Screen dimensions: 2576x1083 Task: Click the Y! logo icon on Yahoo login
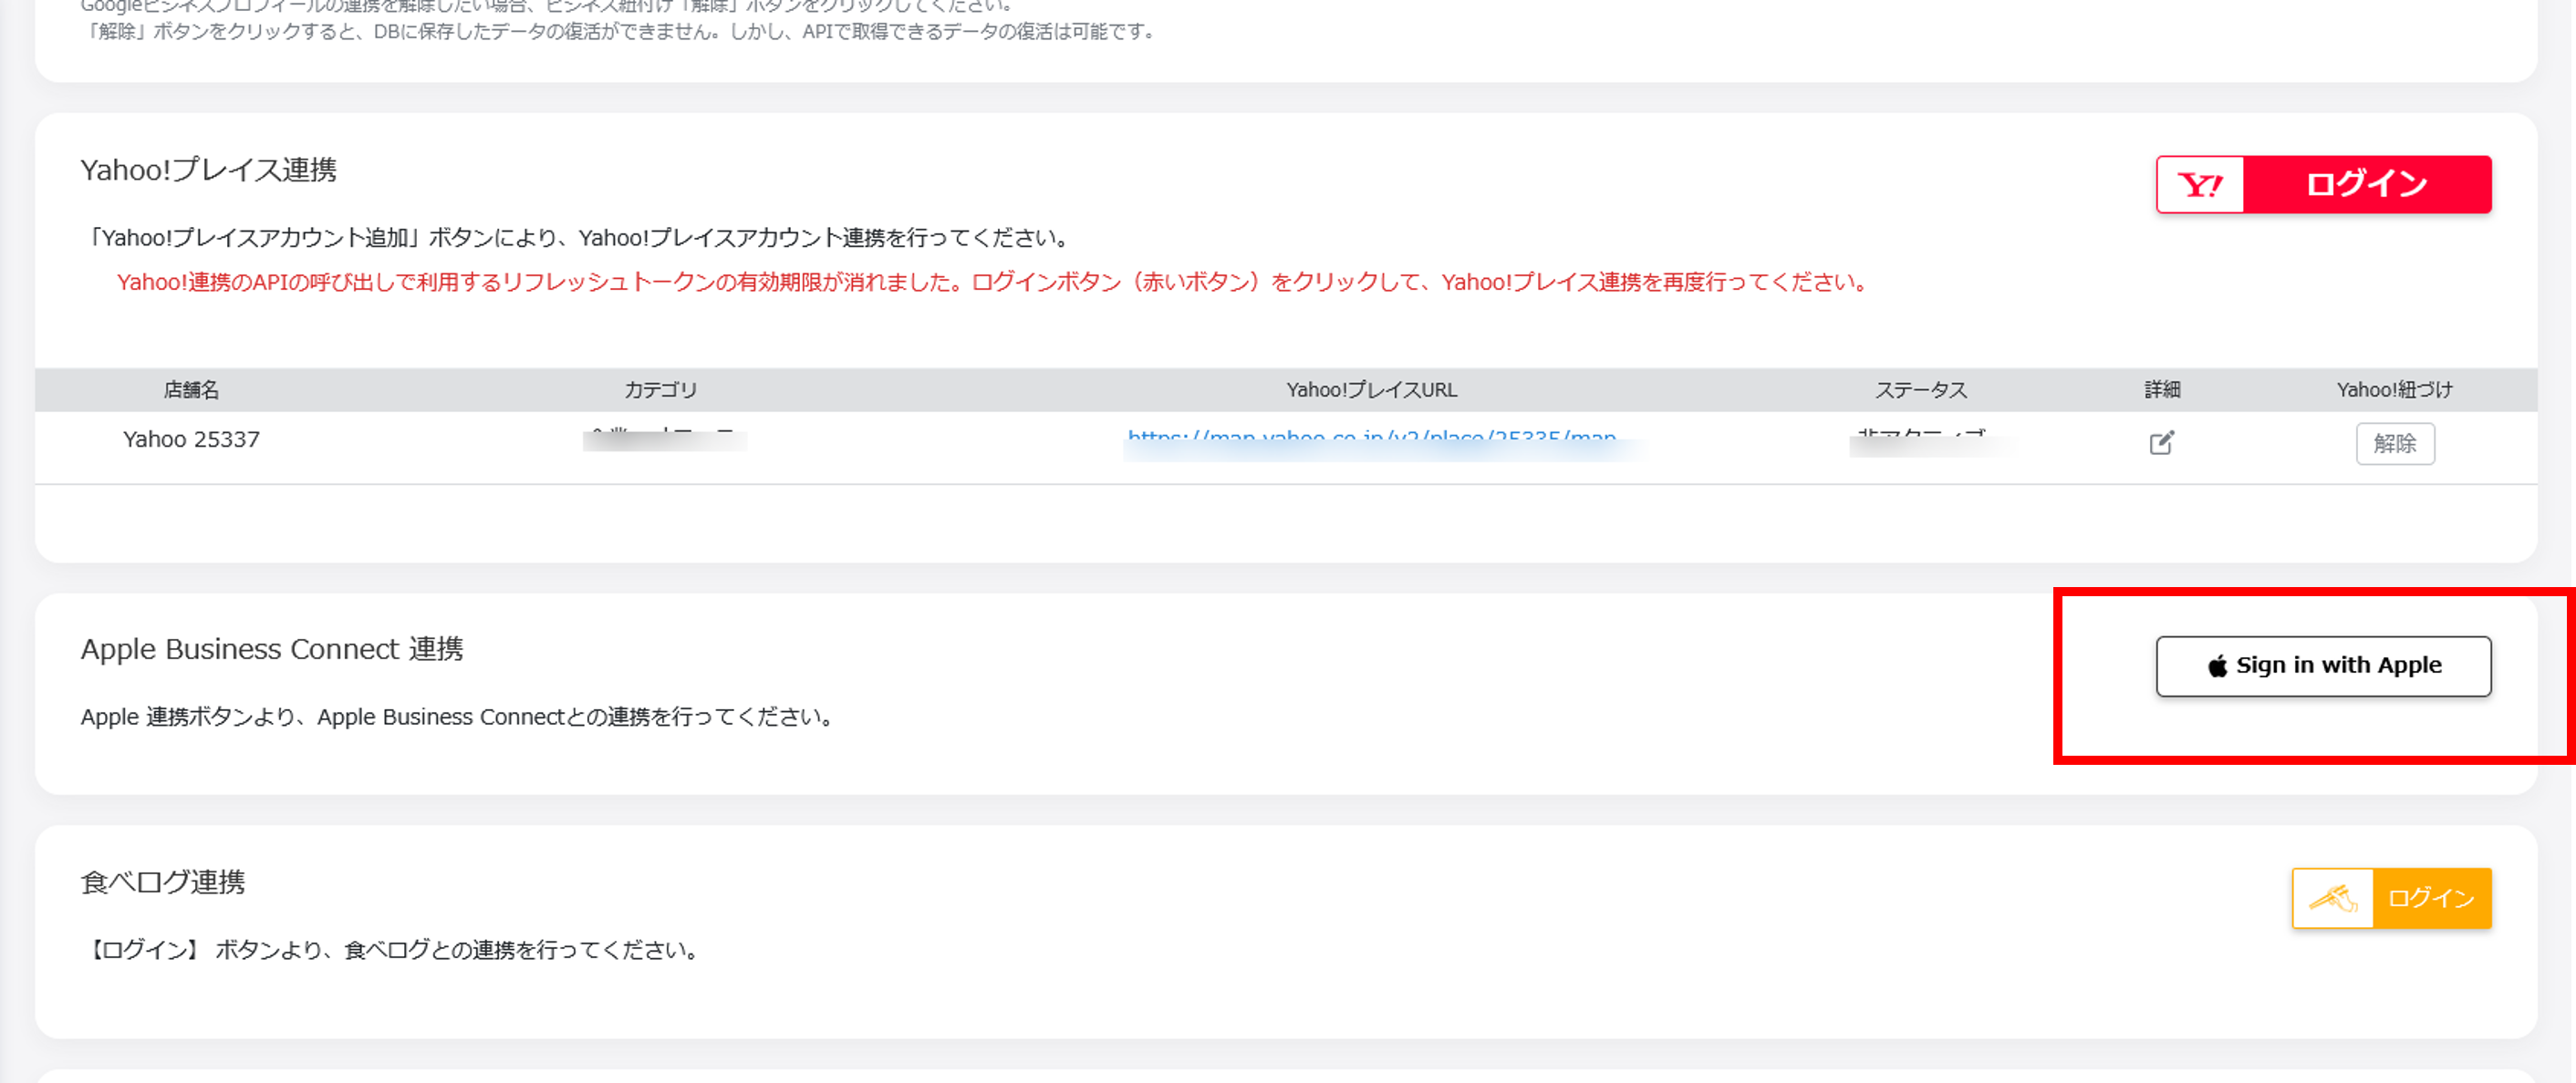click(x=2198, y=184)
